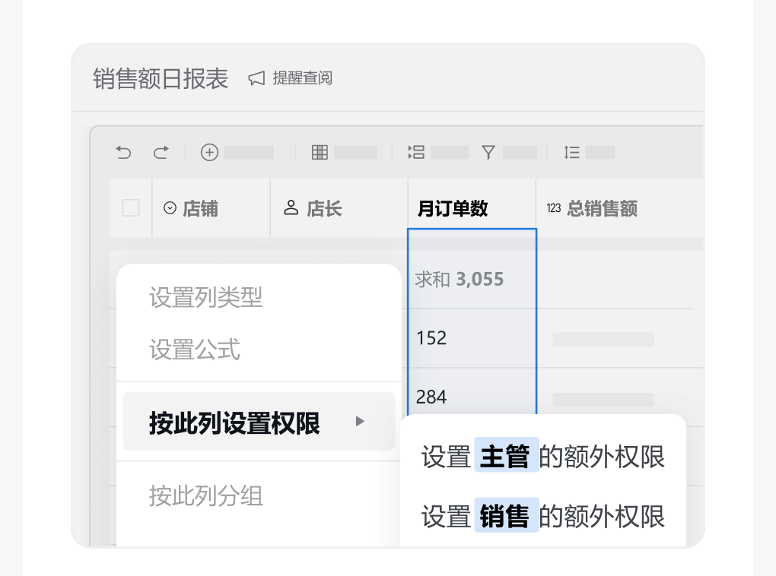Tick the header select-all checkbox
776x576 pixels.
tap(131, 208)
